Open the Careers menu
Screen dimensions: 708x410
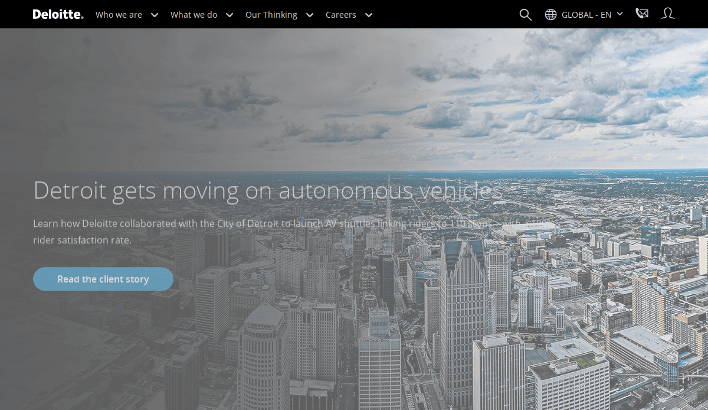coord(340,15)
